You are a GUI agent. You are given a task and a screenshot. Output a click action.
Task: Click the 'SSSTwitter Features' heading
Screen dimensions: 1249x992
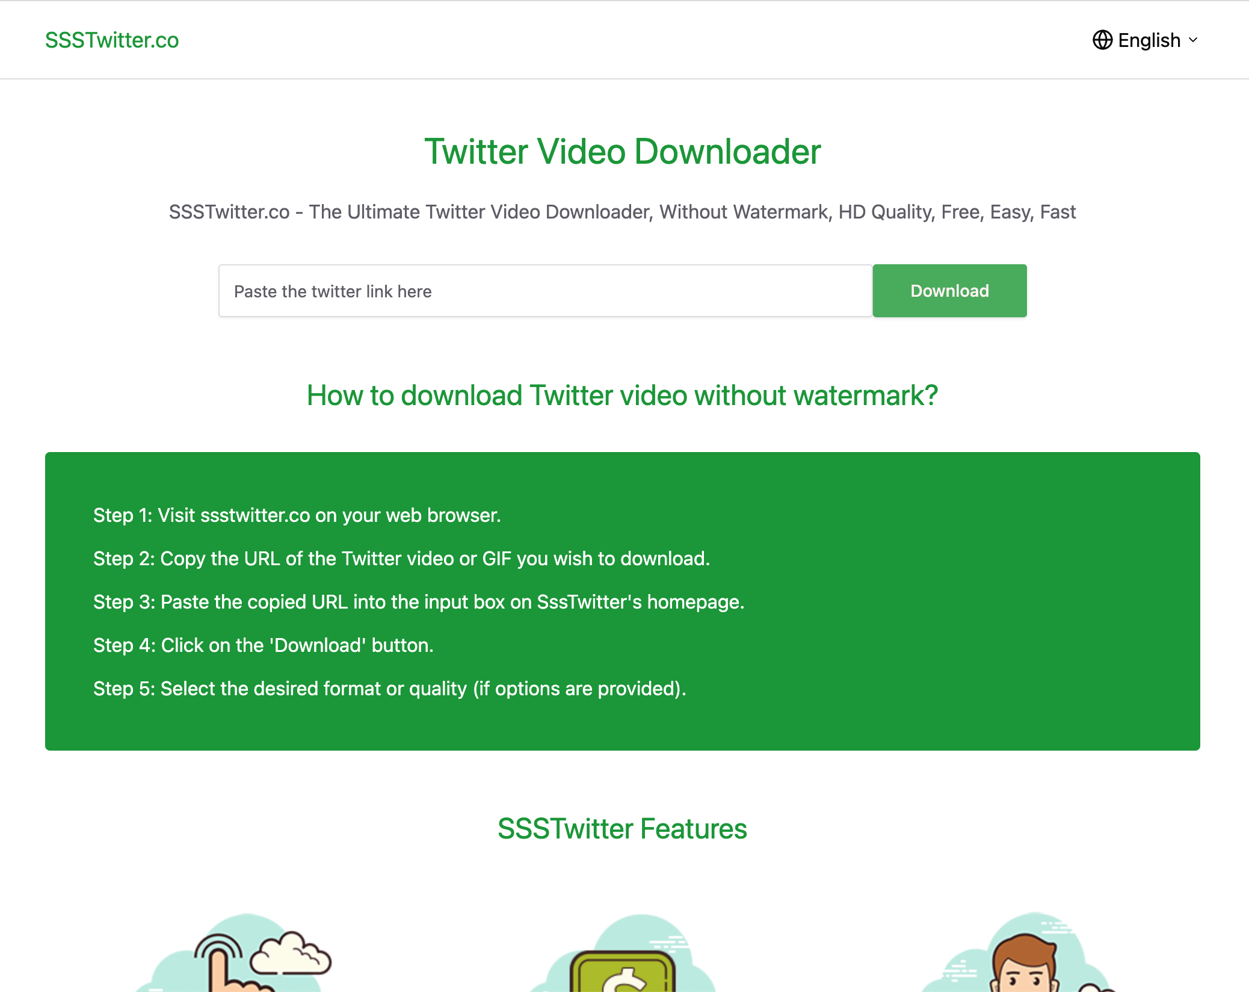click(623, 829)
